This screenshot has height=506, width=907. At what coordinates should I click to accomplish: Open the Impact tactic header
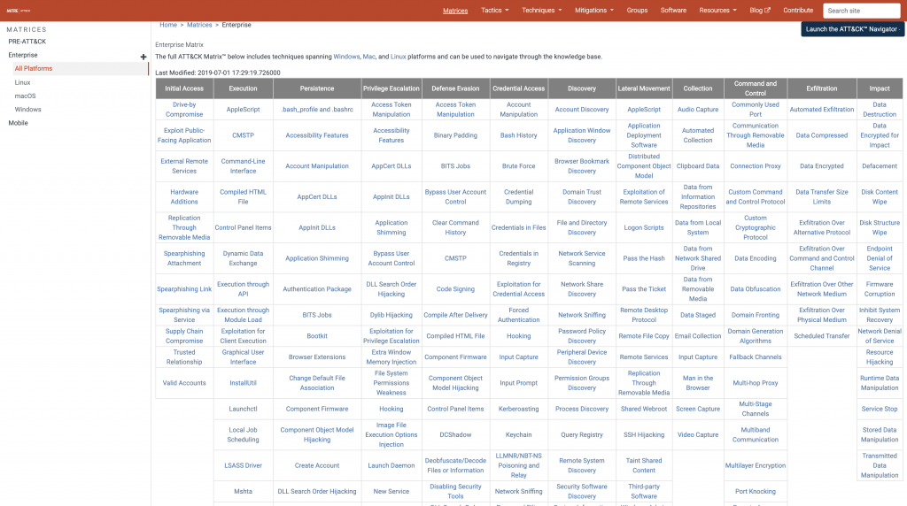click(880, 88)
